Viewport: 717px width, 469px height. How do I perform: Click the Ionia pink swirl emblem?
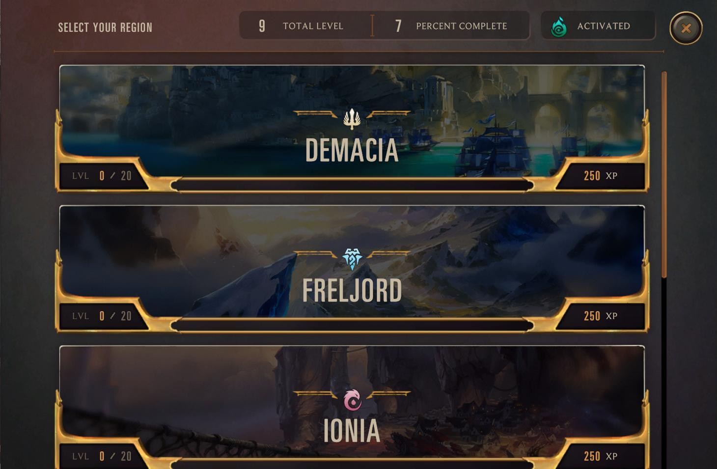tap(352, 399)
